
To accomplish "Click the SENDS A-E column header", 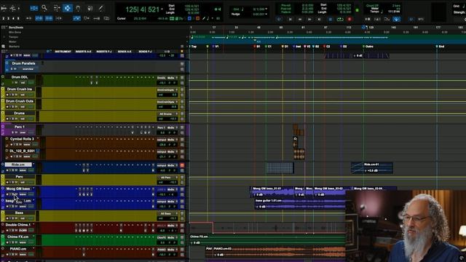I will [x=125, y=52].
